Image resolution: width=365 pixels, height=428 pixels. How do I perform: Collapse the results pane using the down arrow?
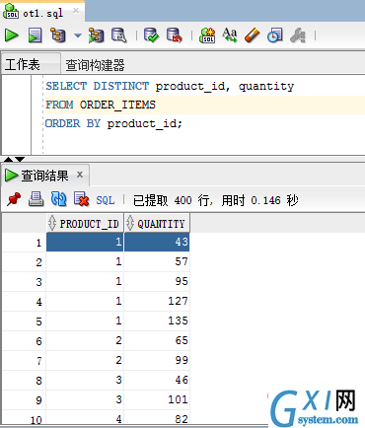[x=20, y=160]
